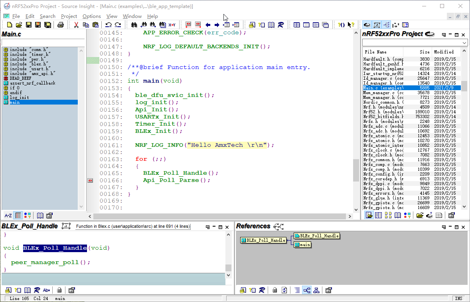Image resolution: width=470 pixels, height=302 pixels.
Task: Click the Replace X to Y icon
Action: click(x=172, y=25)
